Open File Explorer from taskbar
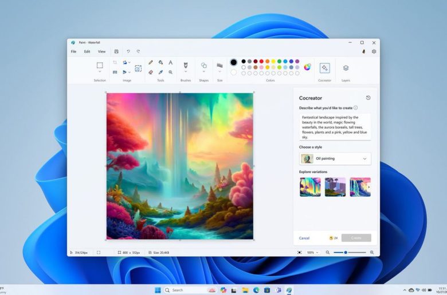The height and width of the screenshot is (295, 447). tap(245, 290)
